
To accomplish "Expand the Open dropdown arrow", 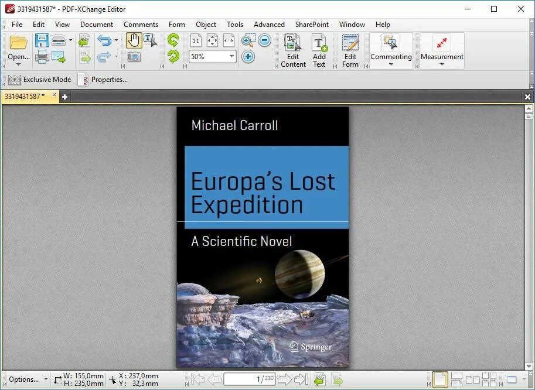I will tap(18, 64).
